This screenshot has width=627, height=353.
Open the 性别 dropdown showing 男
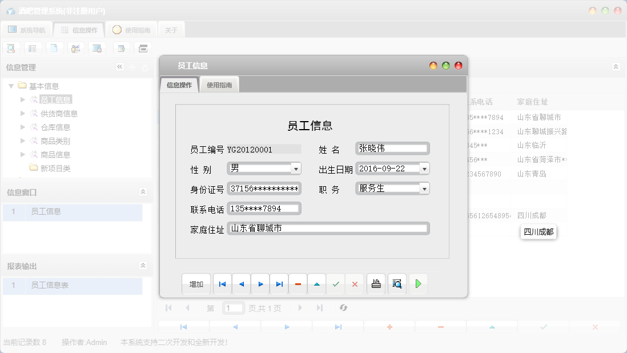point(296,168)
